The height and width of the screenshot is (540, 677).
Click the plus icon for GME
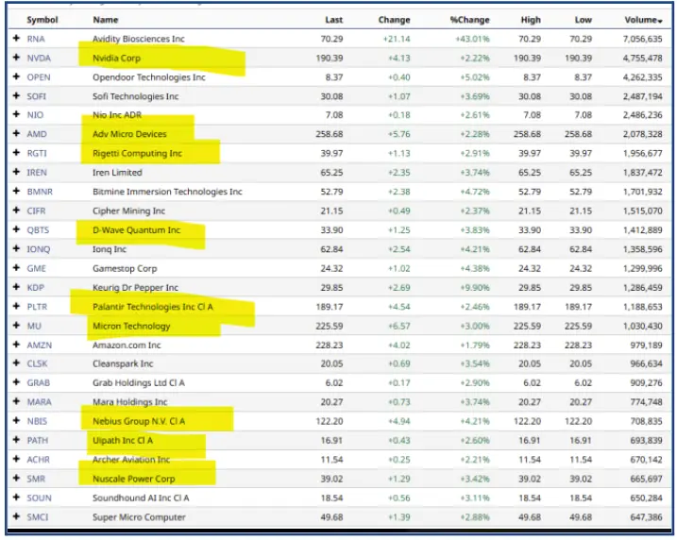click(x=16, y=268)
